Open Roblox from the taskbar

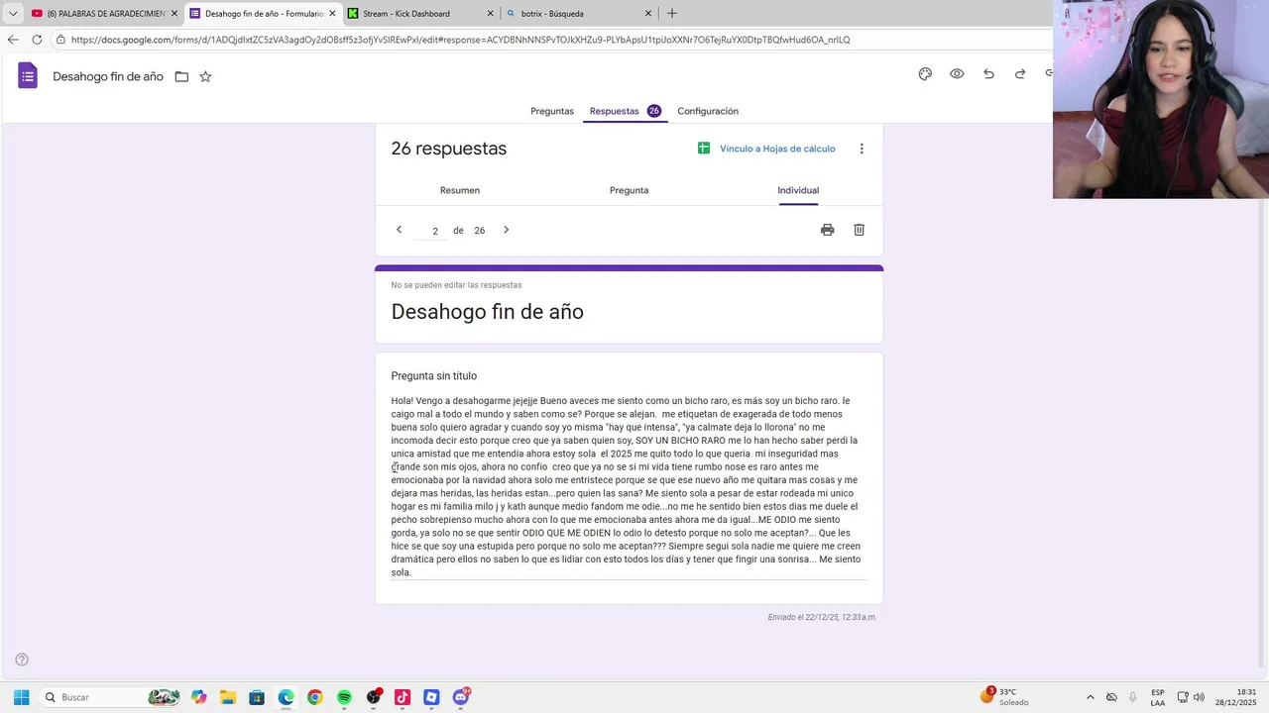[x=431, y=697]
